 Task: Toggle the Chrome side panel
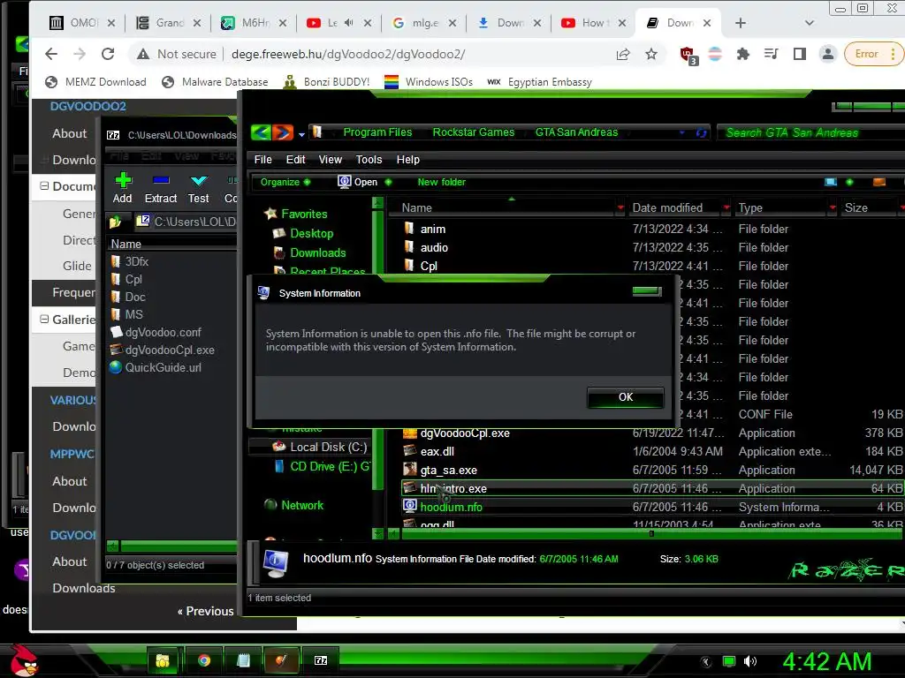pyautogui.click(x=799, y=54)
